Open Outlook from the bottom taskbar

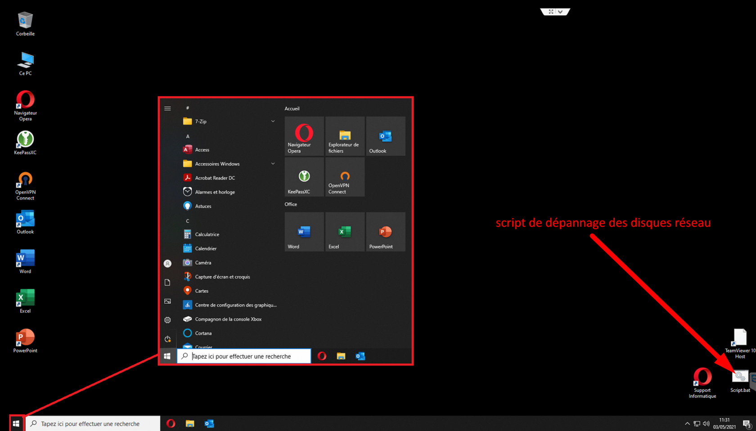(209, 423)
